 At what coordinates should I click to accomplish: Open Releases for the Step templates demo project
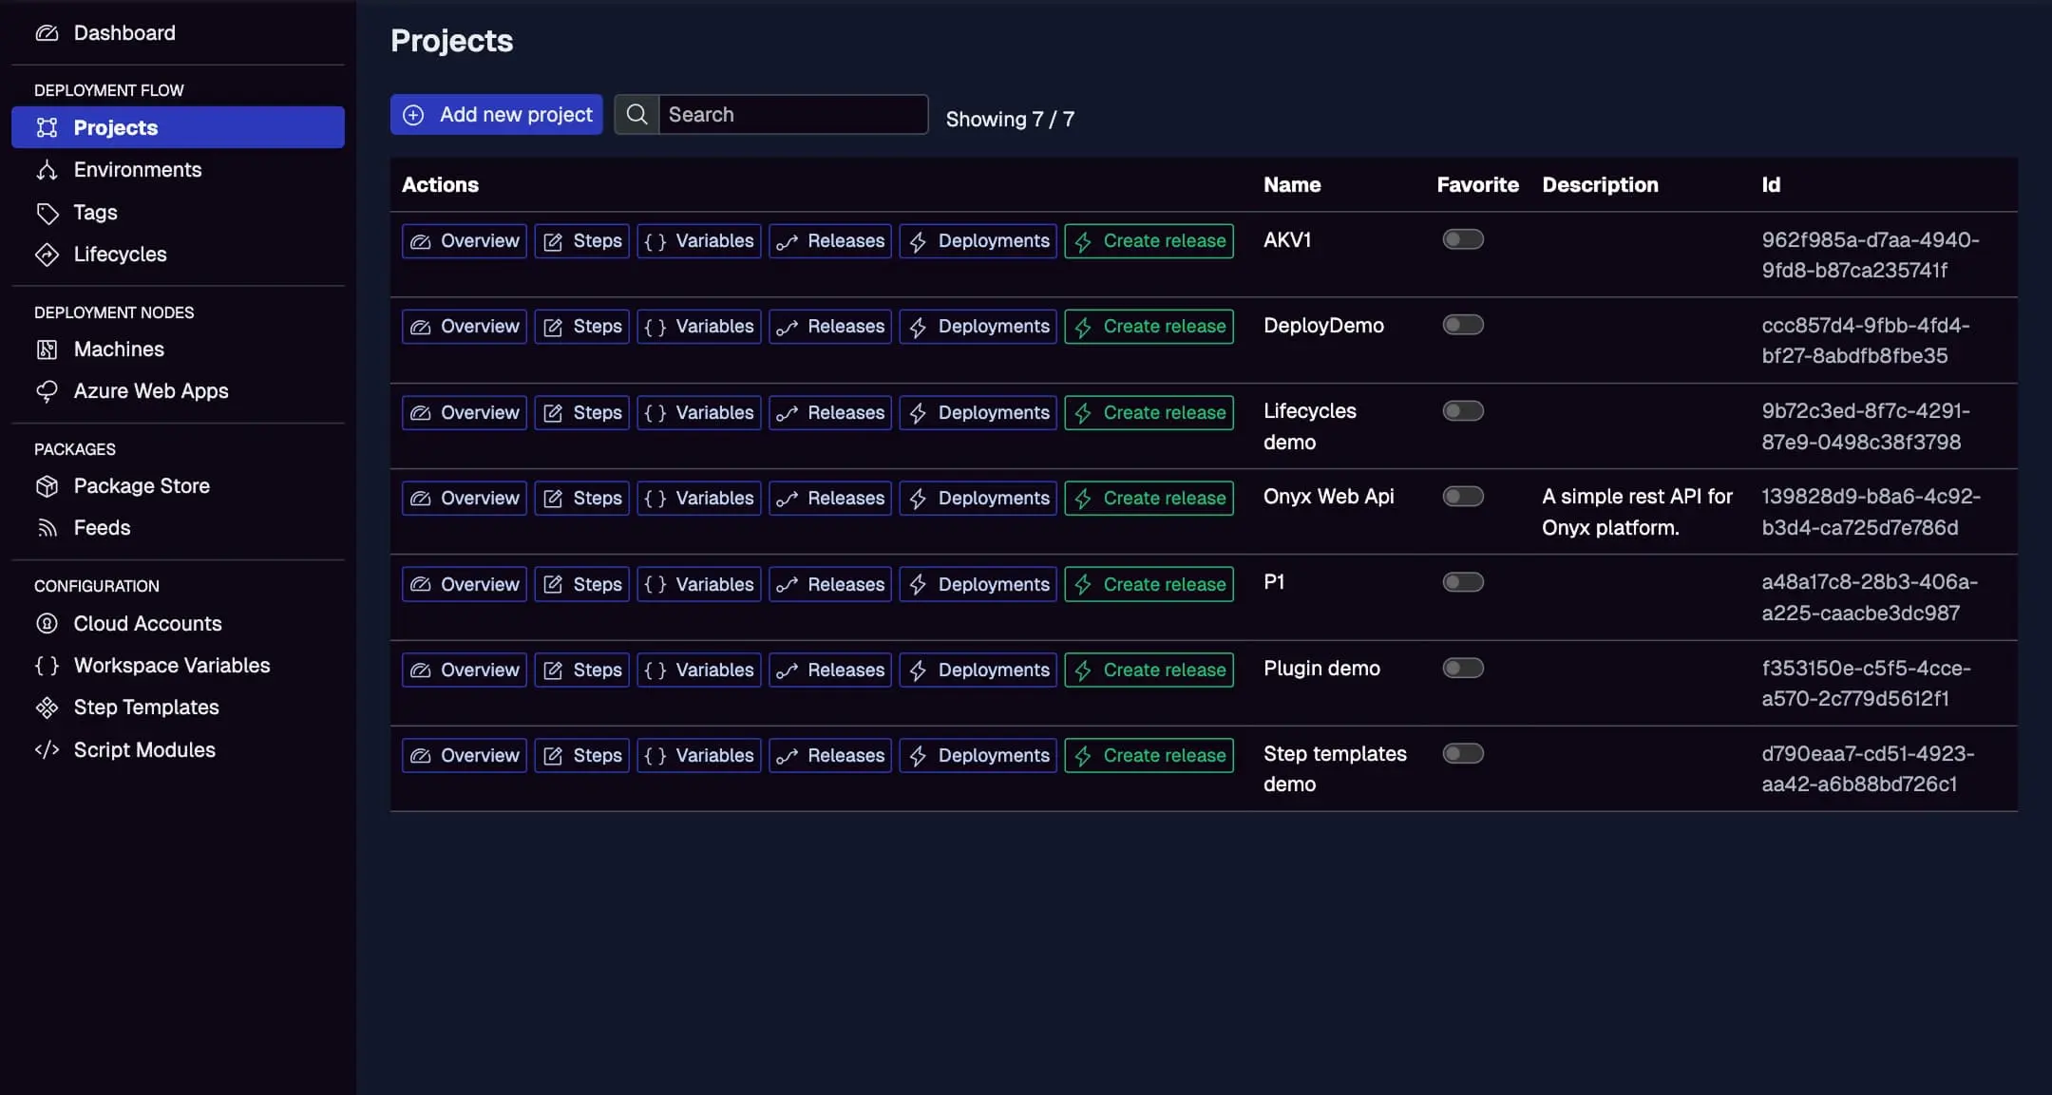click(x=828, y=755)
